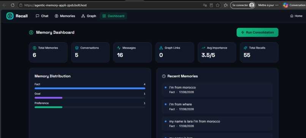Open the Chat tab
The height and width of the screenshot is (138, 306).
[x=42, y=16]
